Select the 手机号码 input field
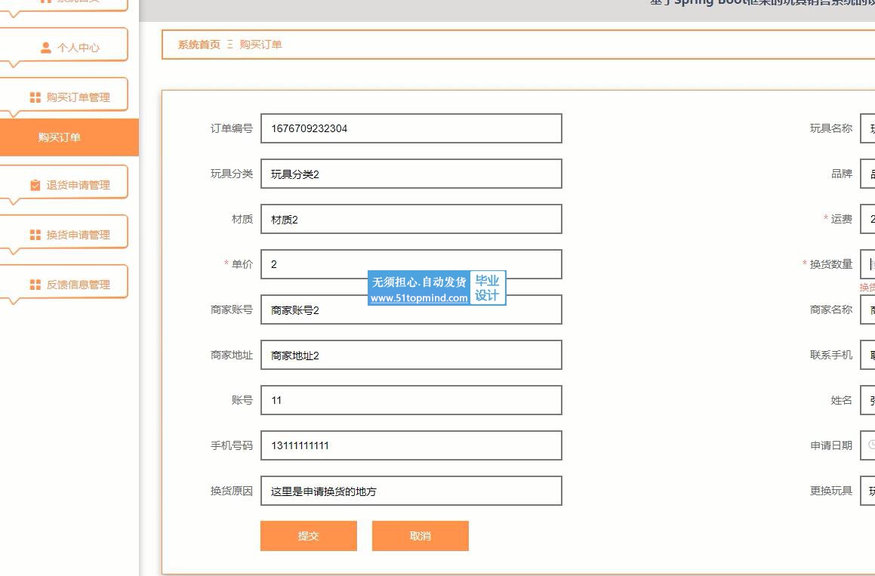 tap(411, 445)
